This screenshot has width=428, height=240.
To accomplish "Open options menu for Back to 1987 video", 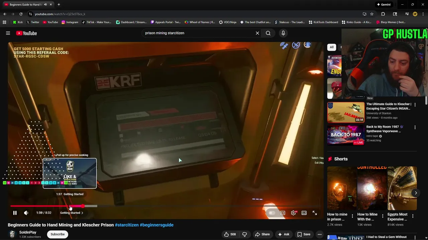I will (x=415, y=127).
